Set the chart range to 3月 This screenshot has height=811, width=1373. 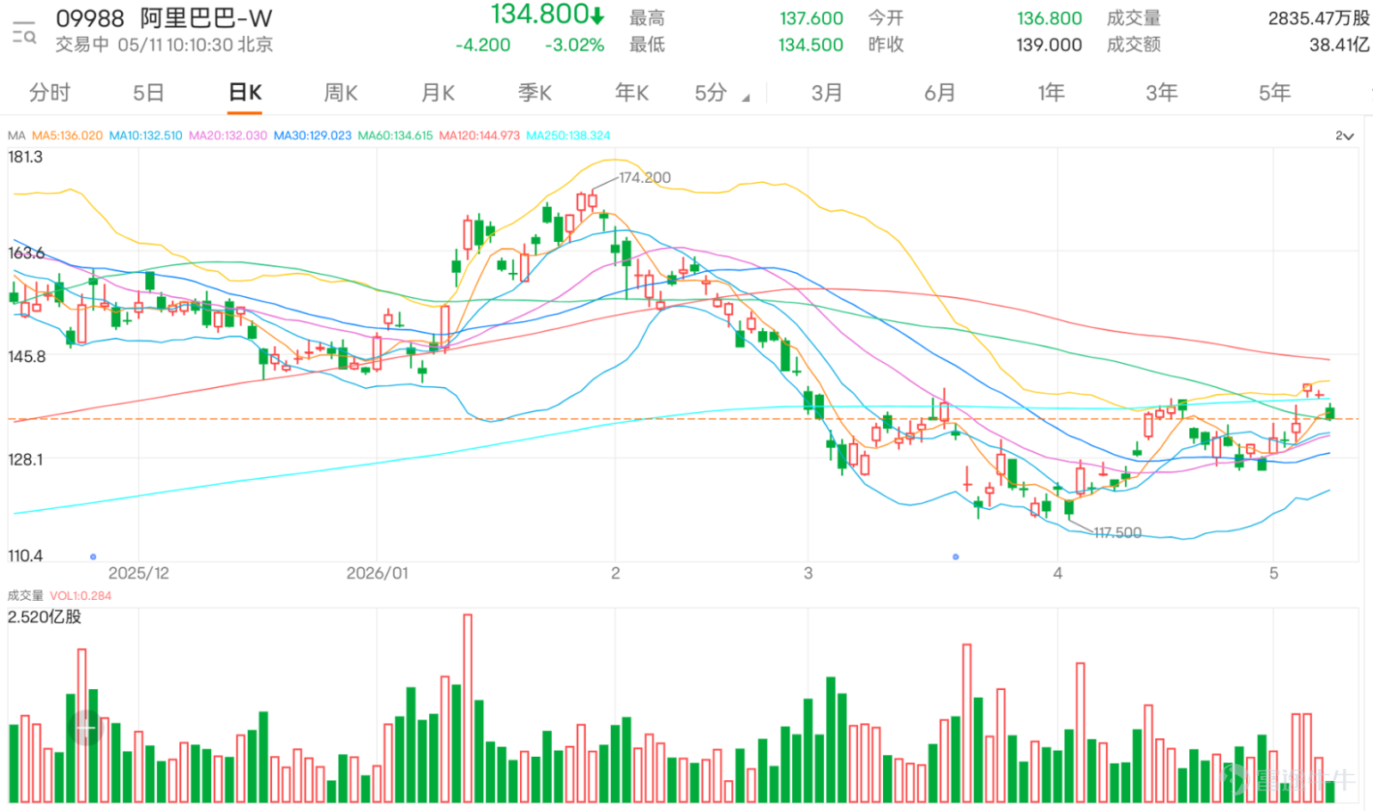[x=826, y=93]
